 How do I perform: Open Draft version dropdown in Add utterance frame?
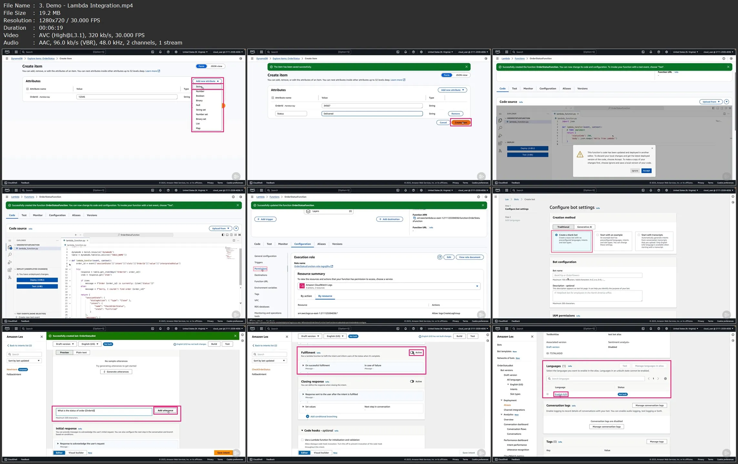65,344
